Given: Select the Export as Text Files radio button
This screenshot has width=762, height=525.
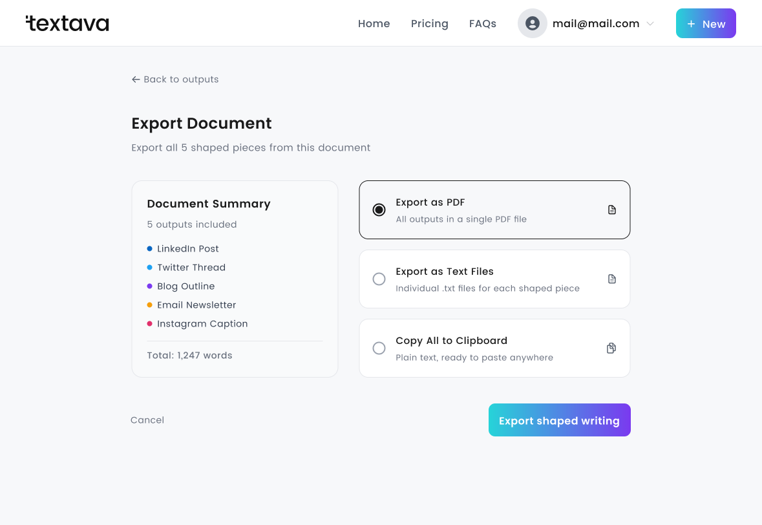Looking at the screenshot, I should [379, 279].
